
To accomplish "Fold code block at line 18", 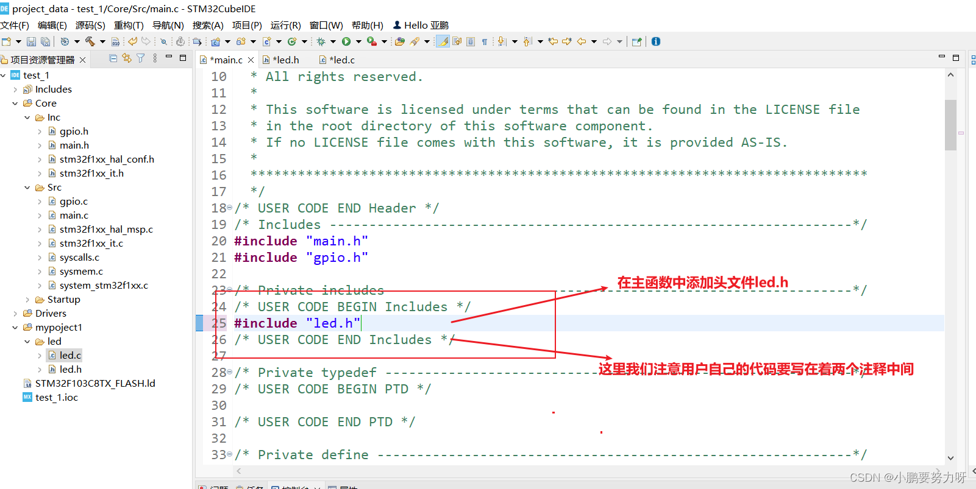I will click(230, 208).
